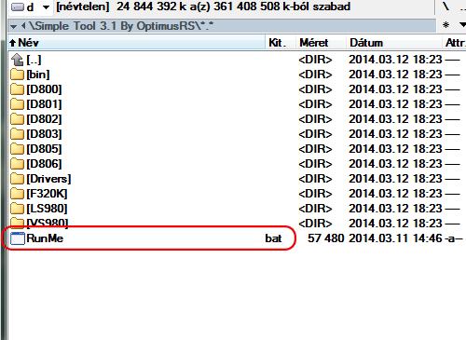Sort files by Attr column
The image size is (466, 340).
click(454, 43)
